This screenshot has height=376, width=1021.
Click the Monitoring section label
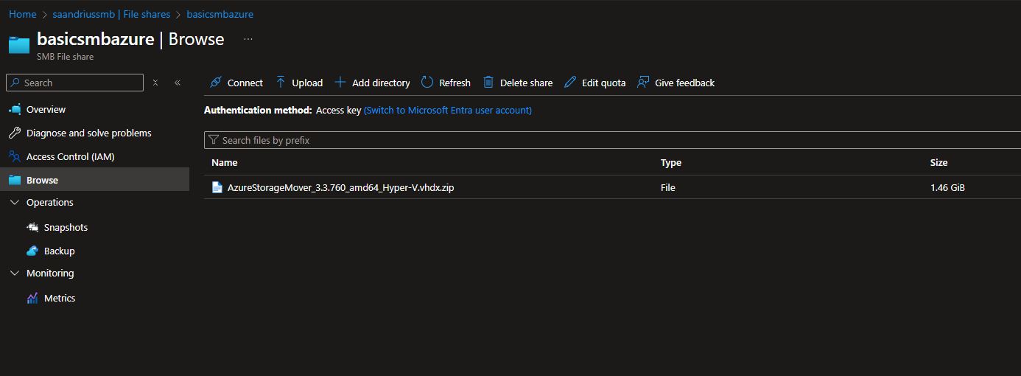click(x=50, y=273)
